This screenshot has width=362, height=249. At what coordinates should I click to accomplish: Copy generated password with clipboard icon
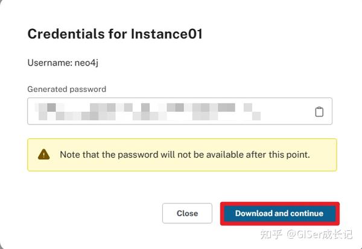pos(319,112)
